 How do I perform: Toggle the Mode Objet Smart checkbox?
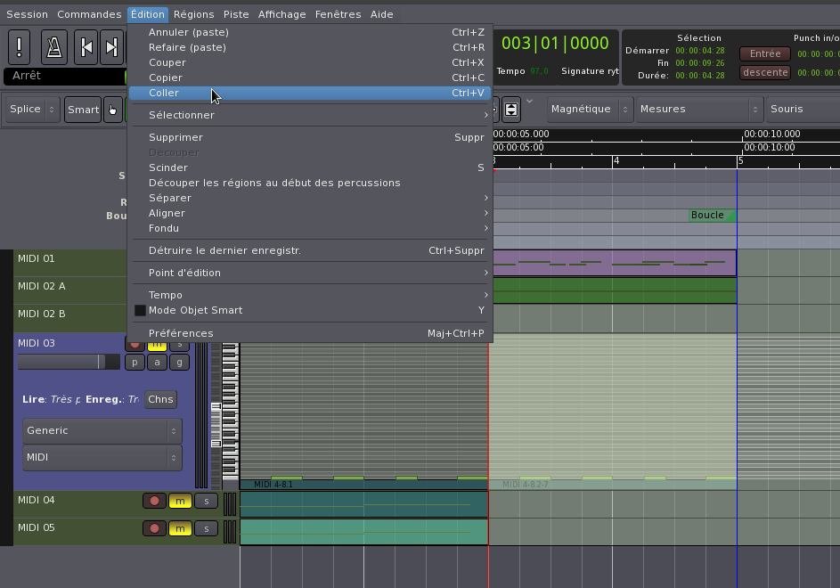(x=140, y=310)
